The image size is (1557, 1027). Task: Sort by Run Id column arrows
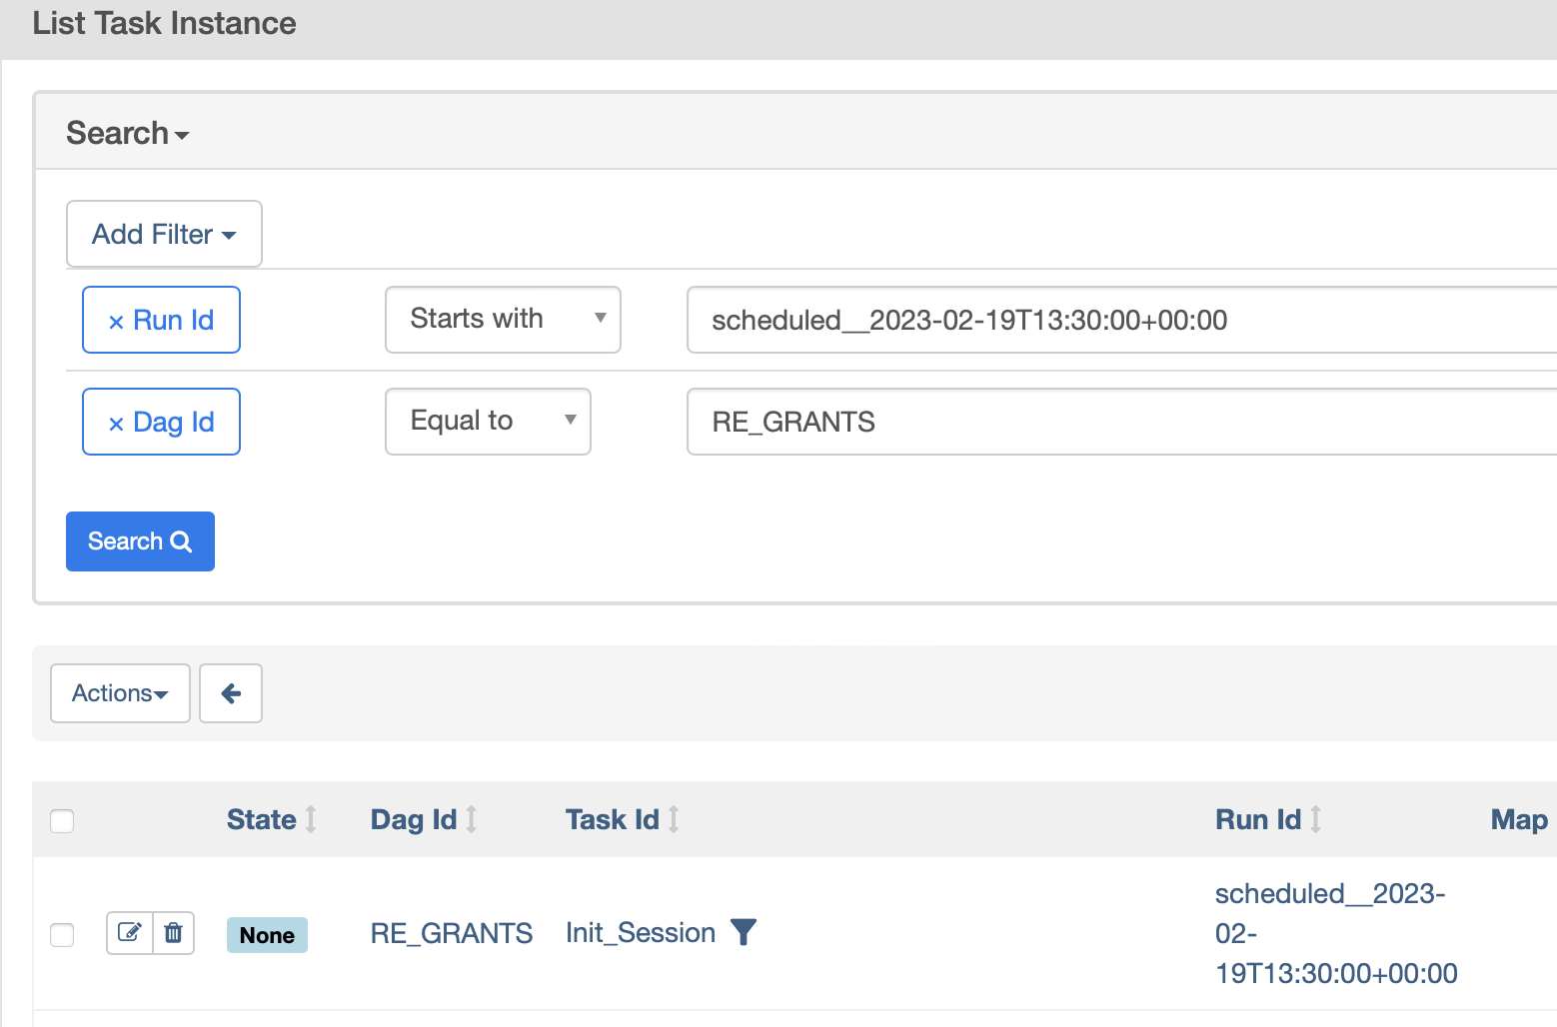[x=1316, y=819]
